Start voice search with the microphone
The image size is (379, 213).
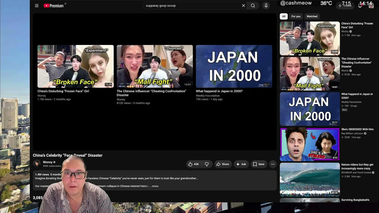pyautogui.click(x=266, y=6)
